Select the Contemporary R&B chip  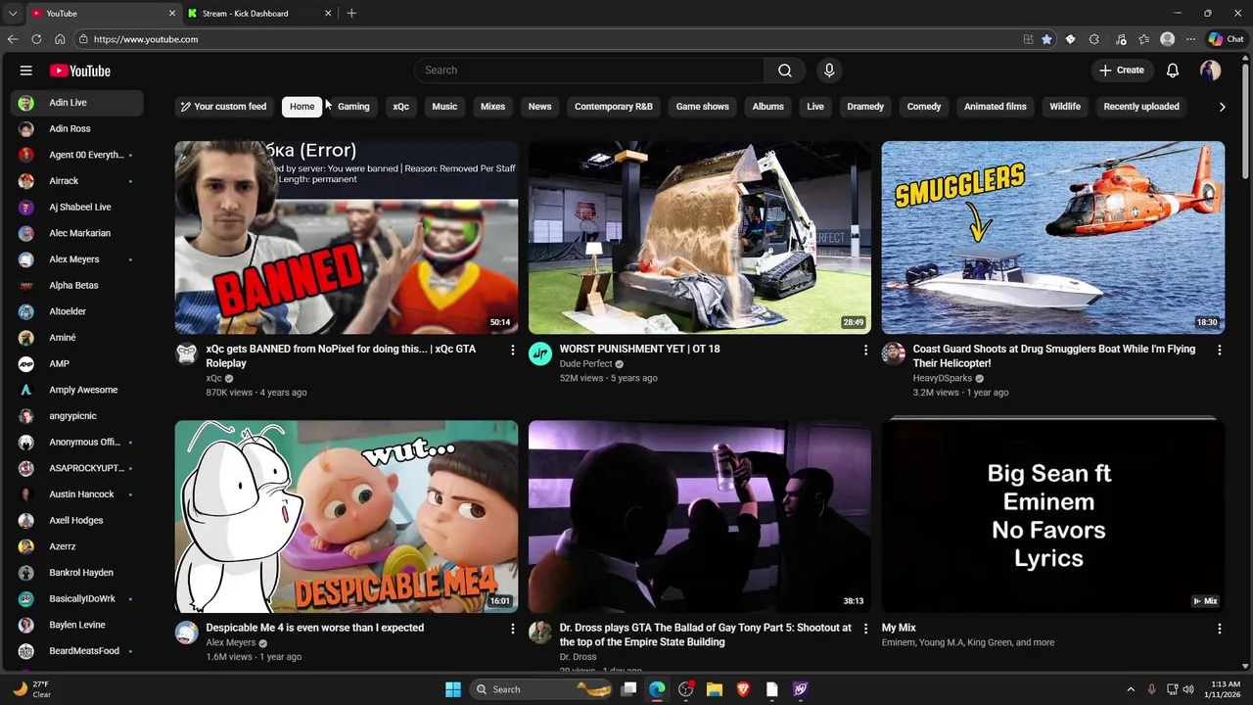[614, 107]
